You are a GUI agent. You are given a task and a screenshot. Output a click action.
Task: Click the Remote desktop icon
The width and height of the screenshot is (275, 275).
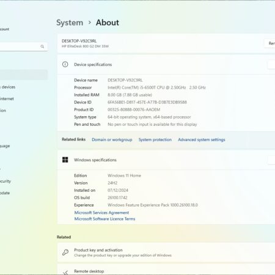65,272
